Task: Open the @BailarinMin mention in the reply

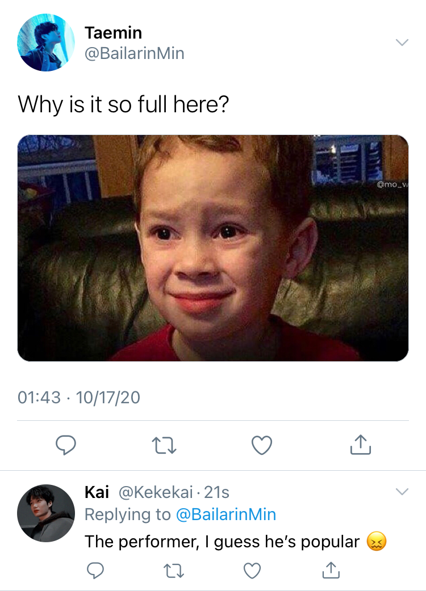Action: (x=226, y=514)
